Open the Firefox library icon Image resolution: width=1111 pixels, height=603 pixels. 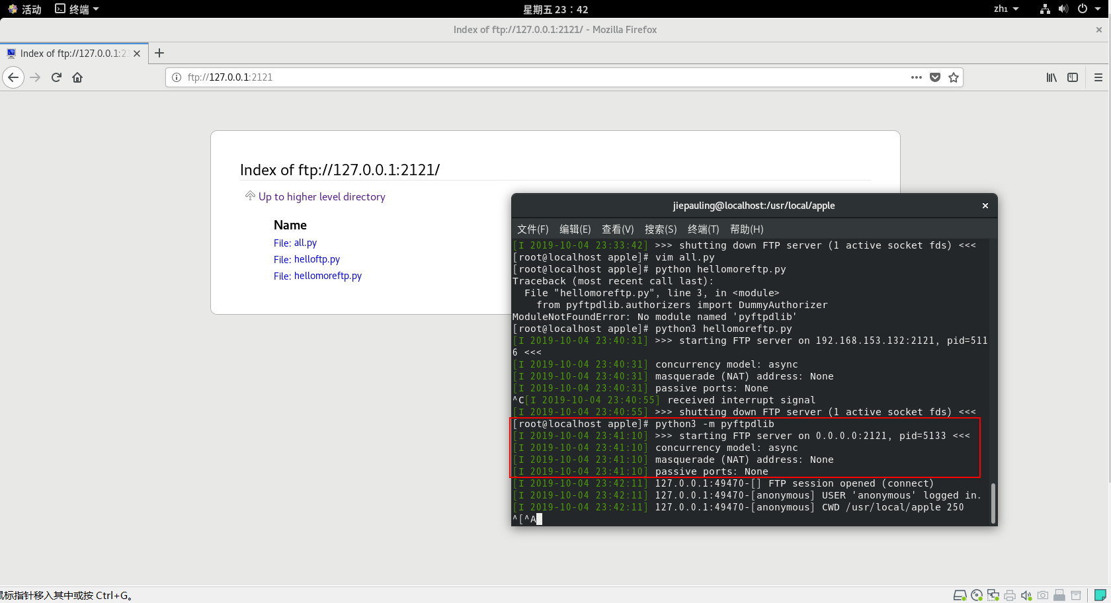coord(1051,77)
